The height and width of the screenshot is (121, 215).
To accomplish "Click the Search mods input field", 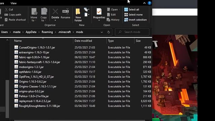I will pos(132,32).
